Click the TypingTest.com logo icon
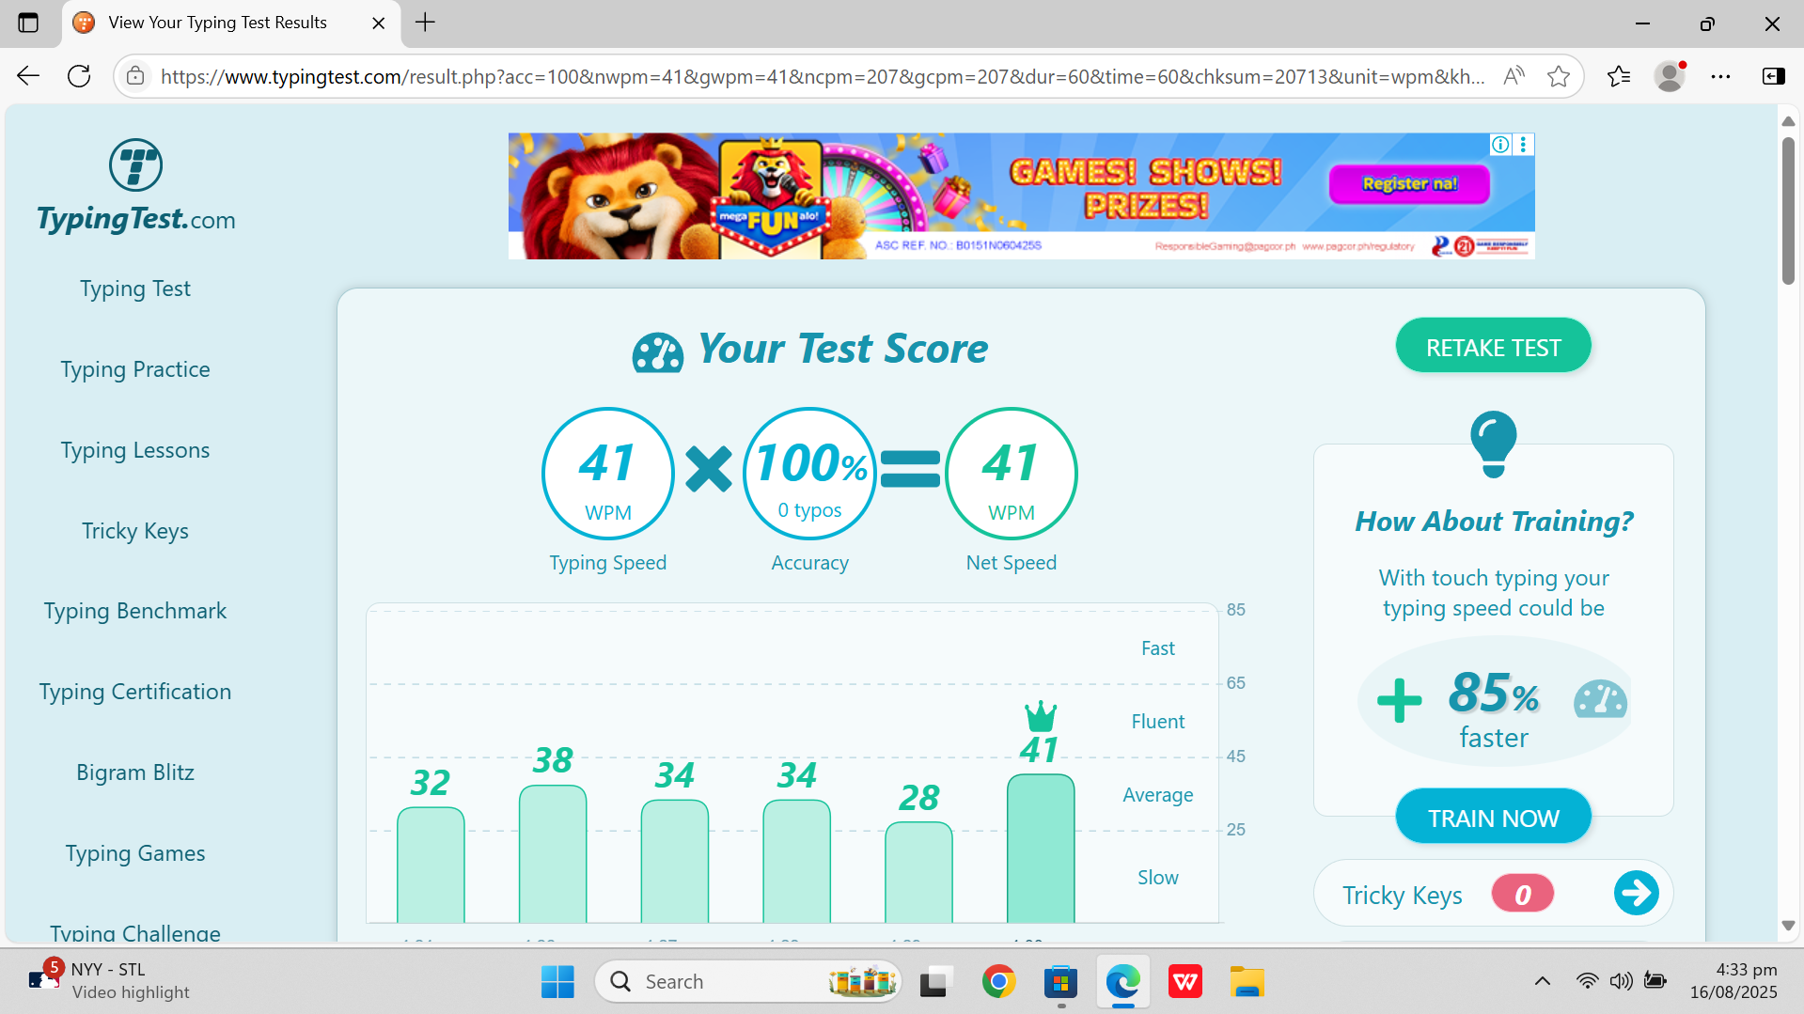The image size is (1804, 1014). click(x=135, y=164)
